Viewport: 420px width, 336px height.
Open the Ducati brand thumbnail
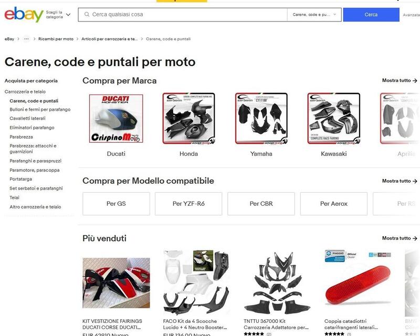coord(116,119)
